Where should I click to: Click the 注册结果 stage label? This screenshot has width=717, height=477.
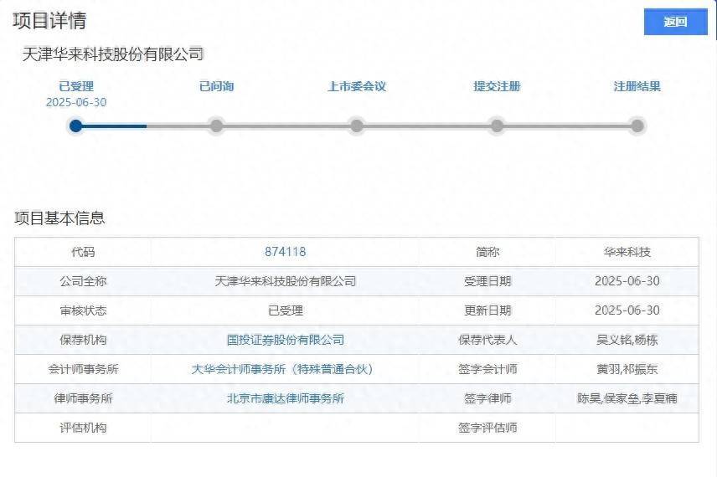637,86
